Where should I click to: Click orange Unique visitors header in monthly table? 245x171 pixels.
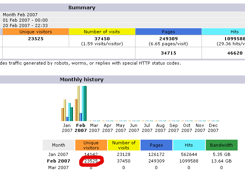click(x=91, y=145)
